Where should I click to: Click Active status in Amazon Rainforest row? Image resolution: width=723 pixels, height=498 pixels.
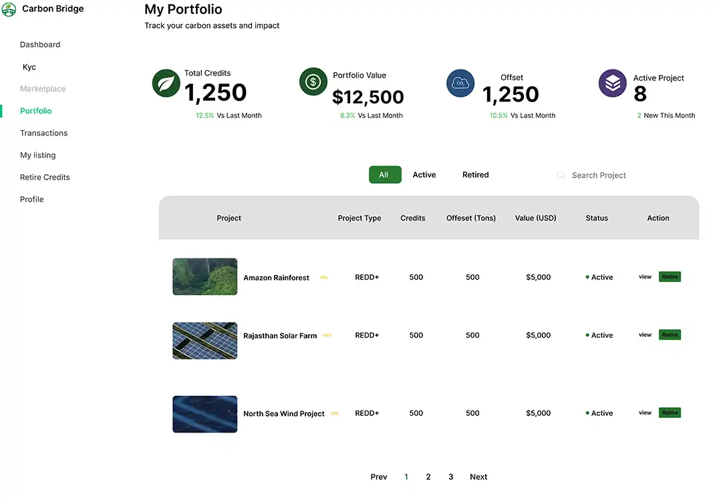[x=599, y=277]
